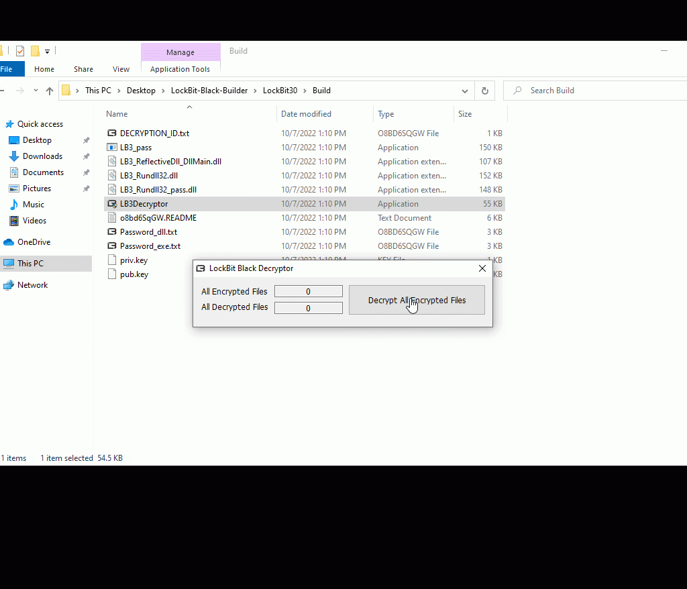The width and height of the screenshot is (687, 589).
Task: Click the pin icon next to Desktop
Action: coord(87,140)
